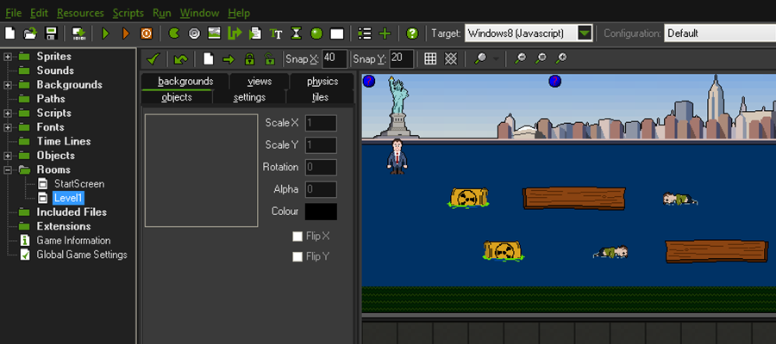
Task: Open the Edit menu
Action: tap(39, 13)
